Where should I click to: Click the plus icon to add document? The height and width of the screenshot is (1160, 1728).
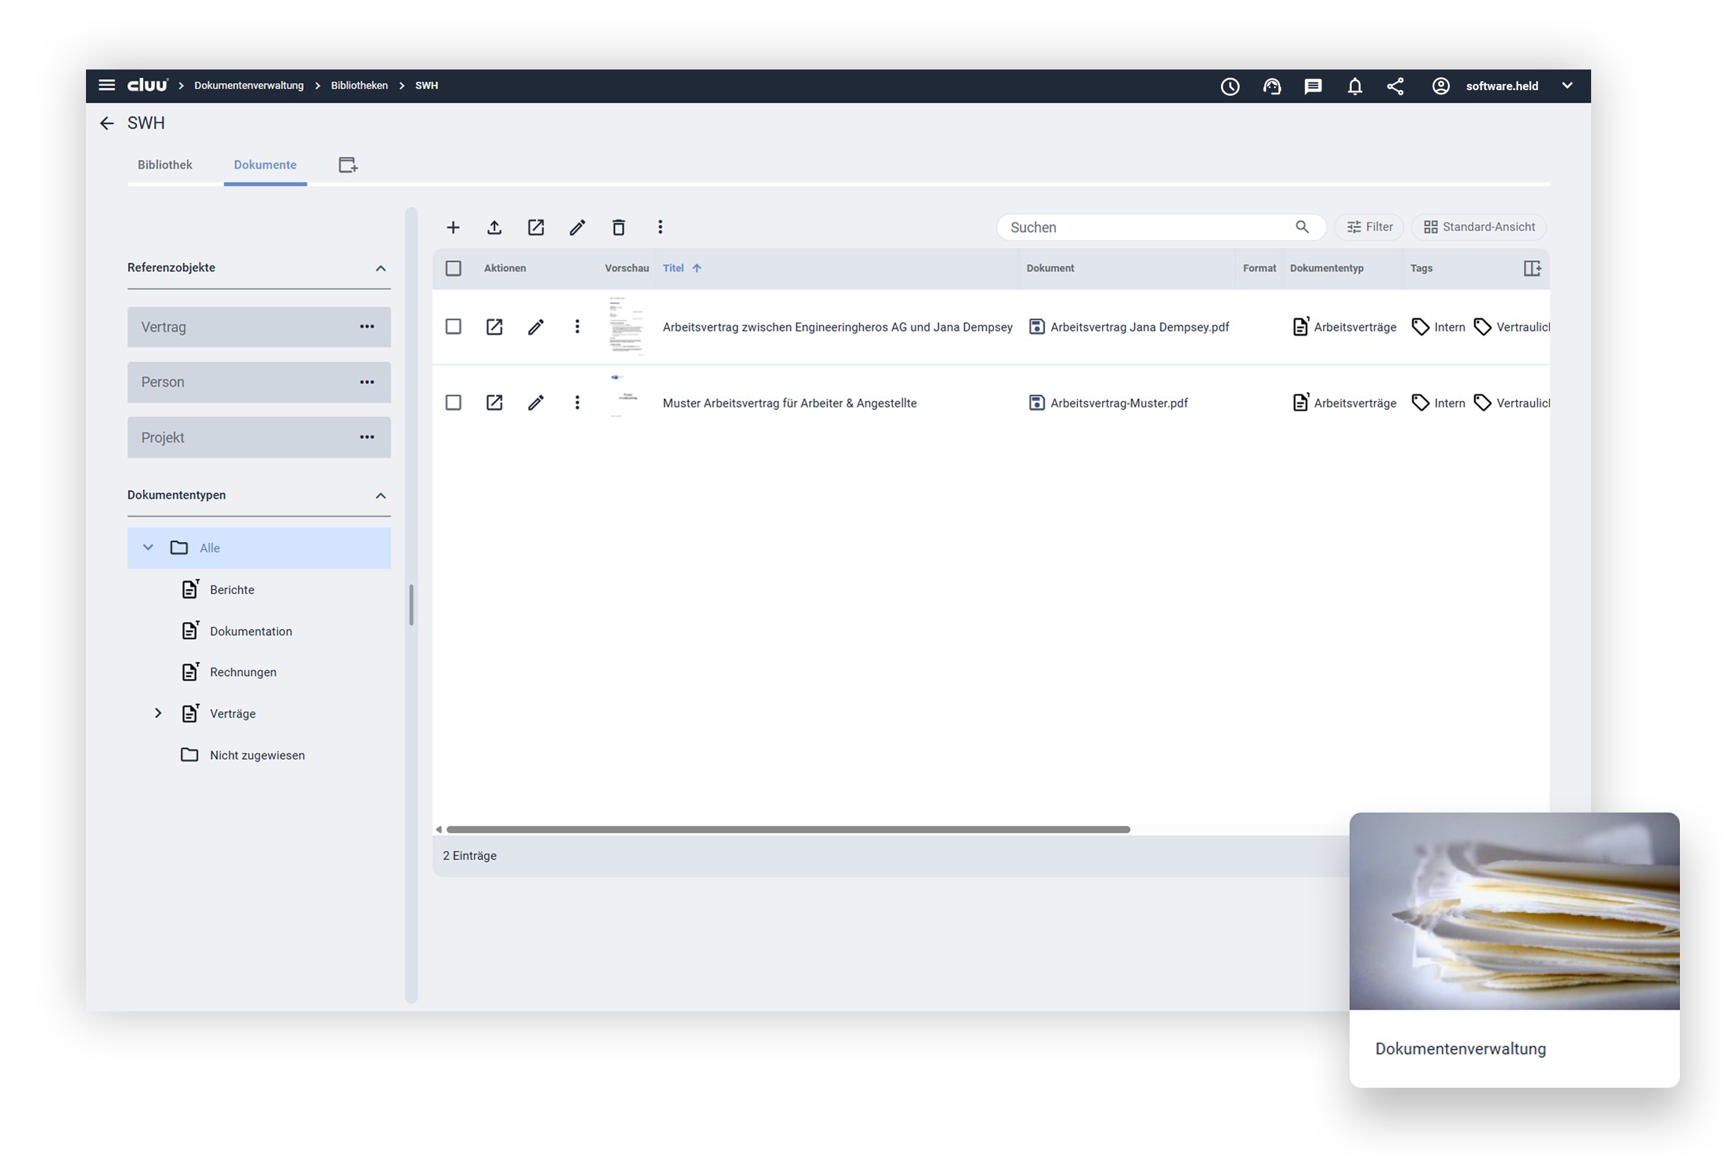point(453,227)
